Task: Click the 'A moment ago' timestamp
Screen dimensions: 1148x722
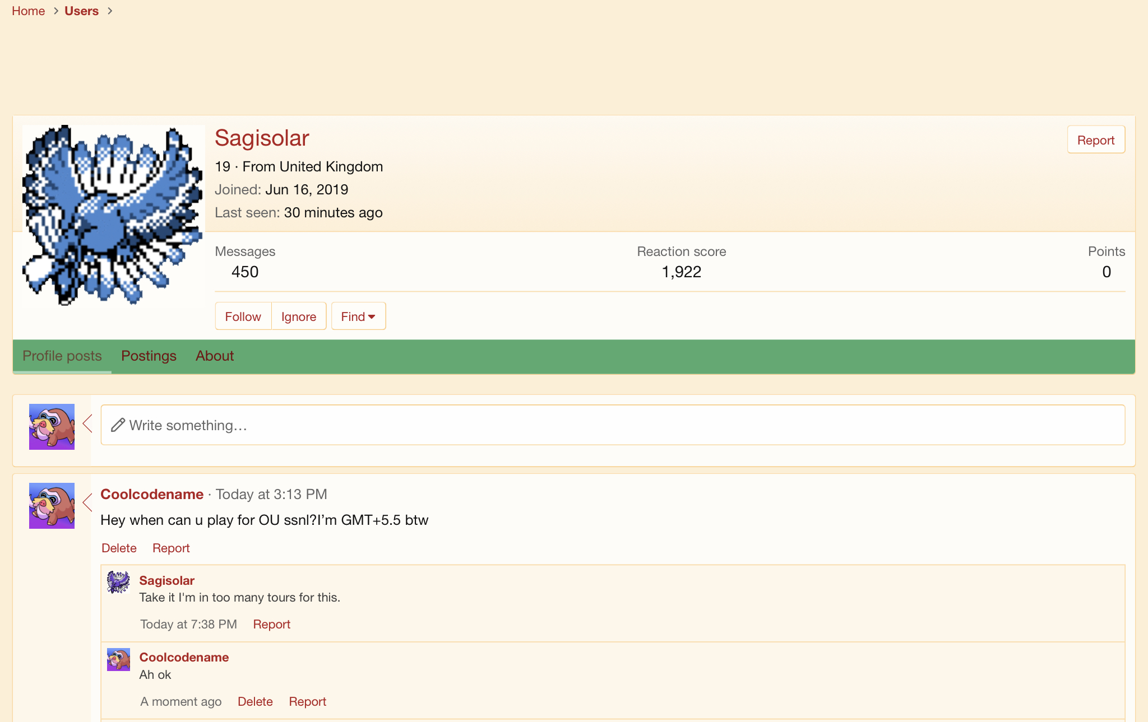Action: 180,701
